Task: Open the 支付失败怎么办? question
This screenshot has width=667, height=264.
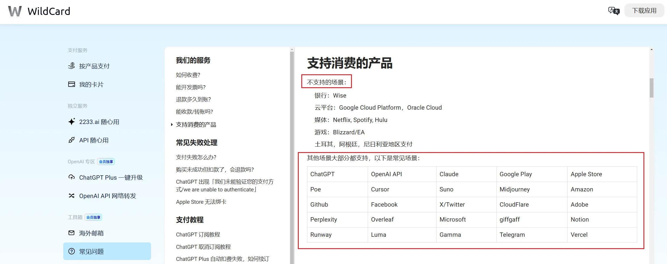Action: (x=196, y=157)
